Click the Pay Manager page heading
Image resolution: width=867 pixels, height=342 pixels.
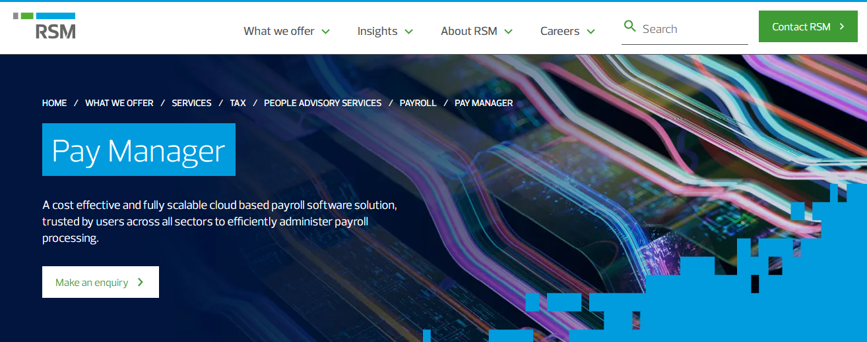coord(139,150)
